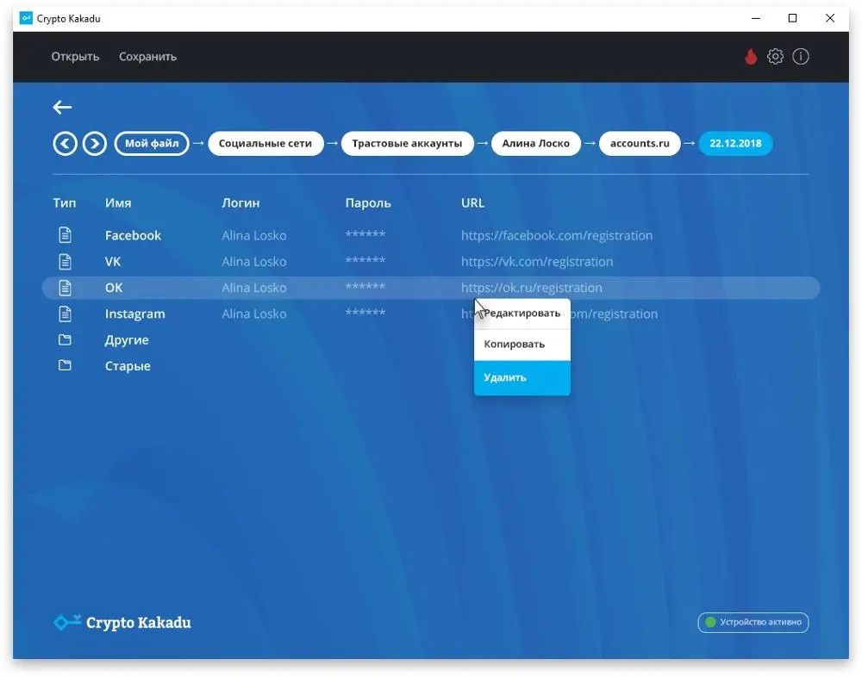Click Сохранить in the top bar
The width and height of the screenshot is (862, 677).
pos(148,57)
